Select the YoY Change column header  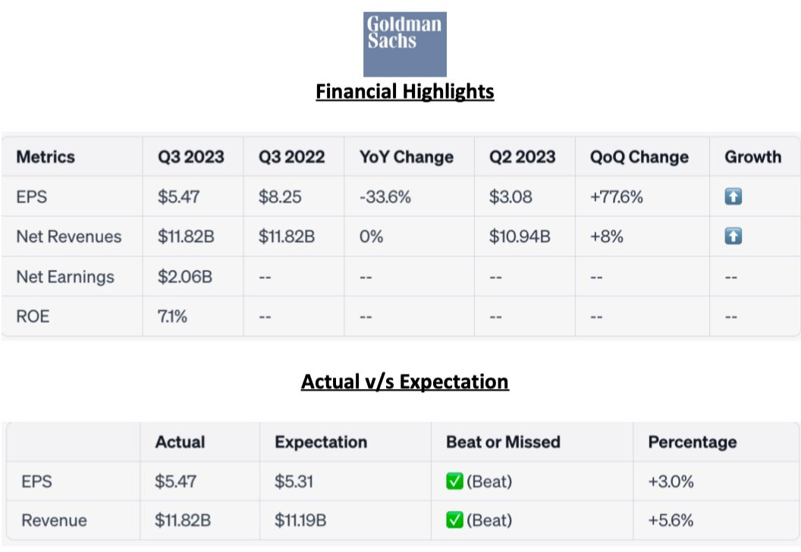tap(406, 157)
